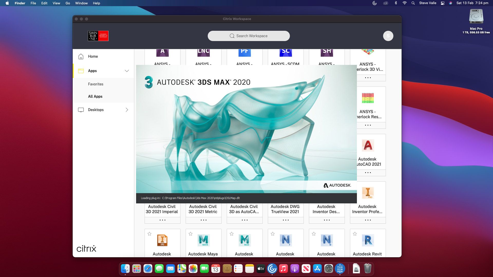Click the ANSYS Sherlock Results icon
Image resolution: width=493 pixels, height=277 pixels.
click(x=368, y=98)
